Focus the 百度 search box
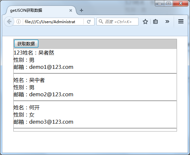This screenshot has width=190, height=155. point(117,22)
